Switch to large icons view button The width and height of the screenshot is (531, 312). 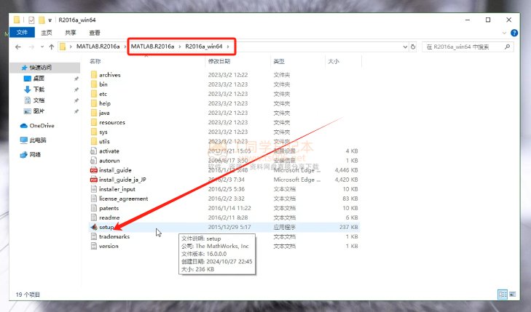click(x=511, y=294)
